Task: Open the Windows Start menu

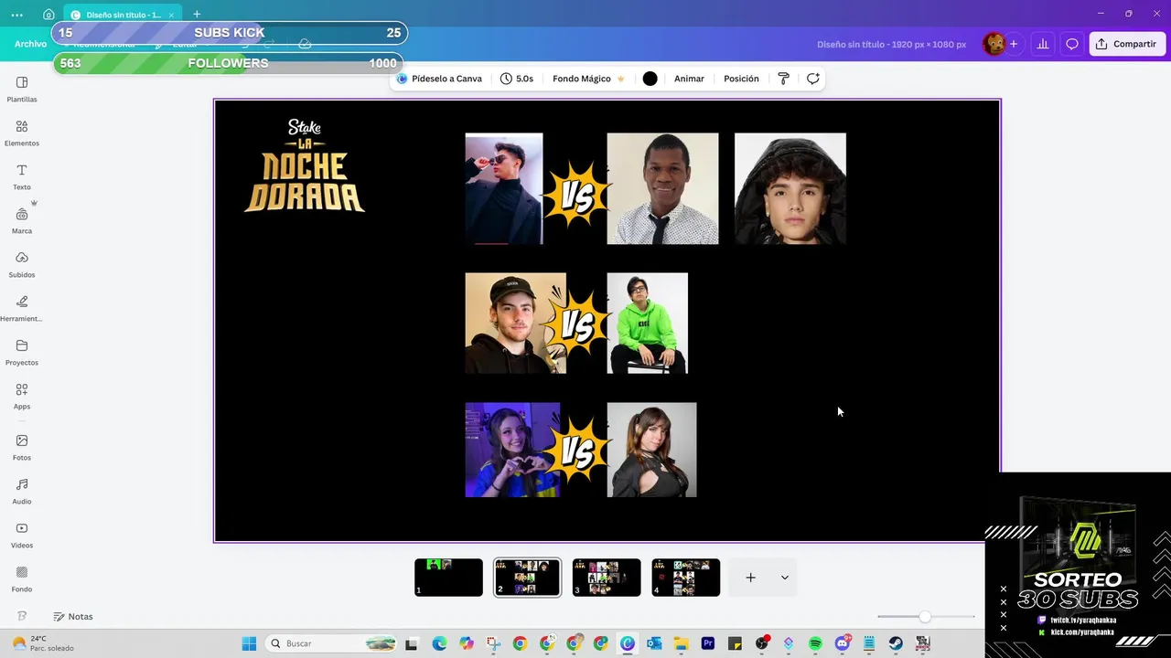Action: [x=249, y=643]
